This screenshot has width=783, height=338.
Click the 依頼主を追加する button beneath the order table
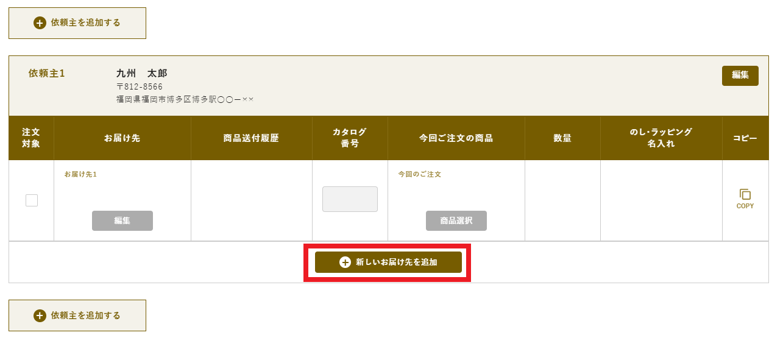[x=77, y=315]
